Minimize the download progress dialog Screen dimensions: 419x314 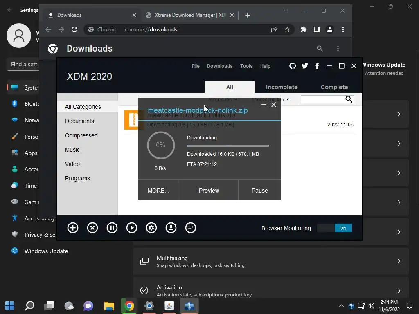click(264, 105)
